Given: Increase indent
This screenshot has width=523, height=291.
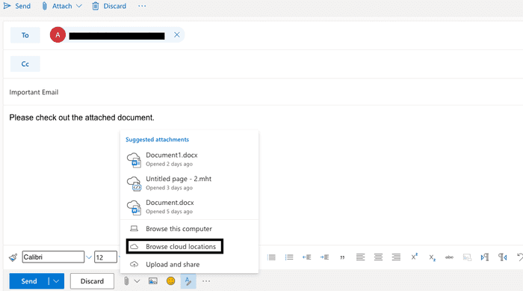Looking at the screenshot, I should pyautogui.click(x=324, y=257).
